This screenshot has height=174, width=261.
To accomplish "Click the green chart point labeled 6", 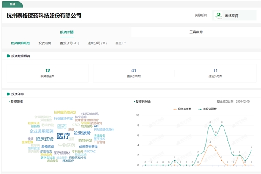I will click(x=216, y=135).
